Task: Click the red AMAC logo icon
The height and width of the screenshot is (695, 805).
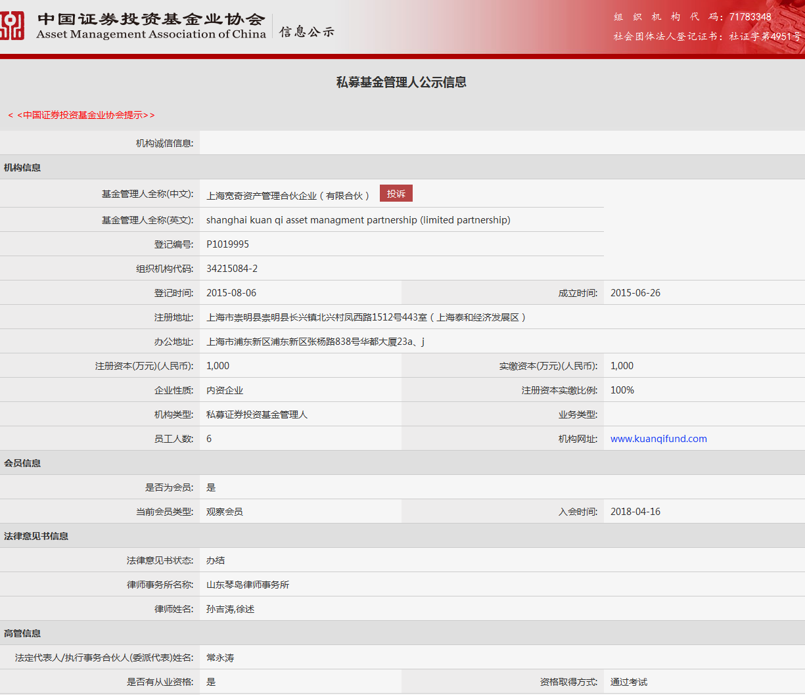Action: (x=12, y=26)
